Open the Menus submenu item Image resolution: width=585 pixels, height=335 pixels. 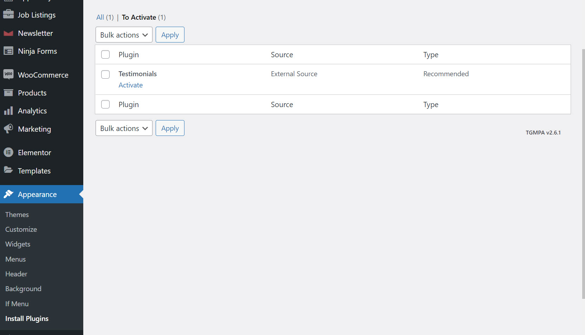coord(15,259)
